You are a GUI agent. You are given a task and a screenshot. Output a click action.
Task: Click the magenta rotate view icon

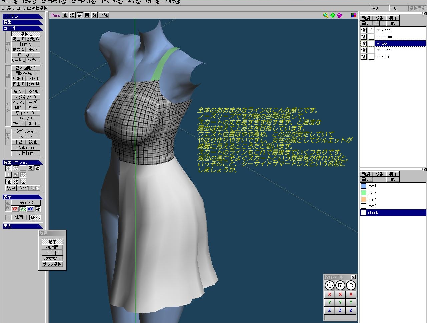(339, 15)
